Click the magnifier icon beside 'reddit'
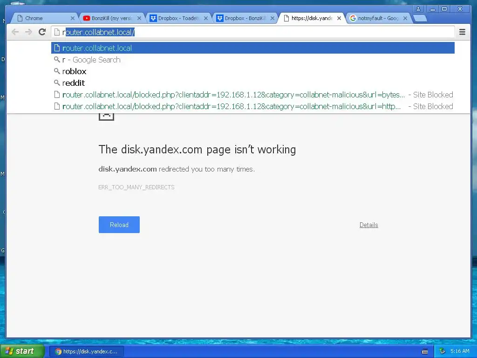Viewport: 477px width, 358px height. (x=56, y=83)
